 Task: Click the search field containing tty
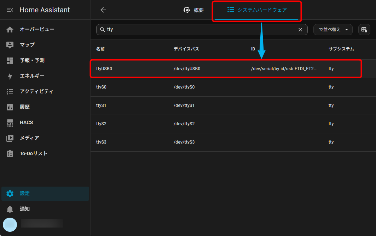pyautogui.click(x=202, y=29)
